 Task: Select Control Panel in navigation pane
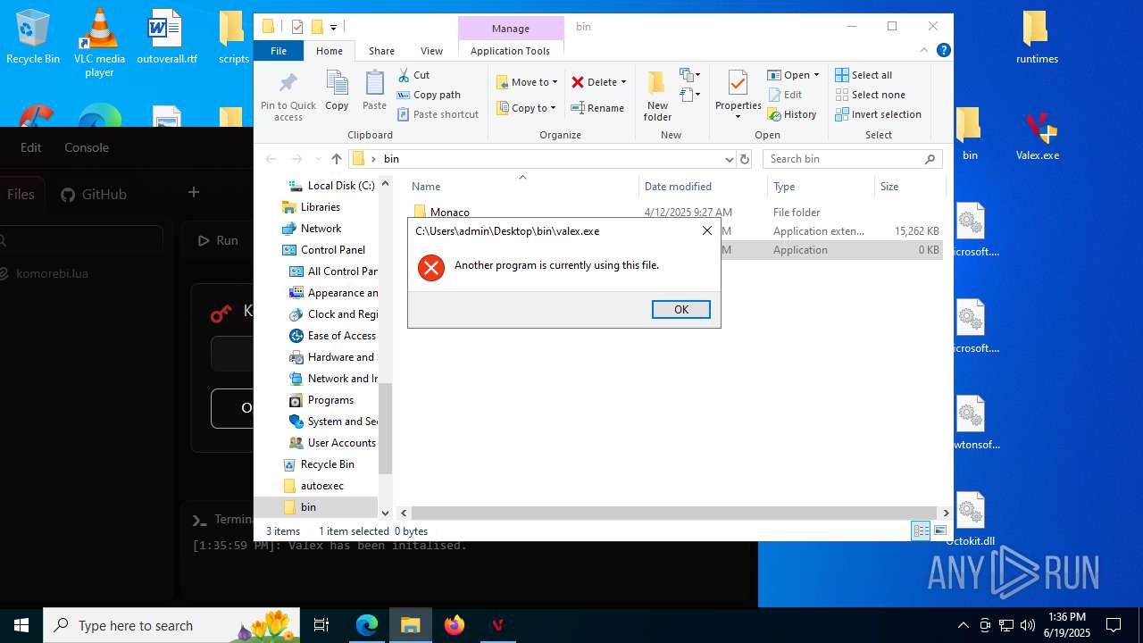[332, 250]
